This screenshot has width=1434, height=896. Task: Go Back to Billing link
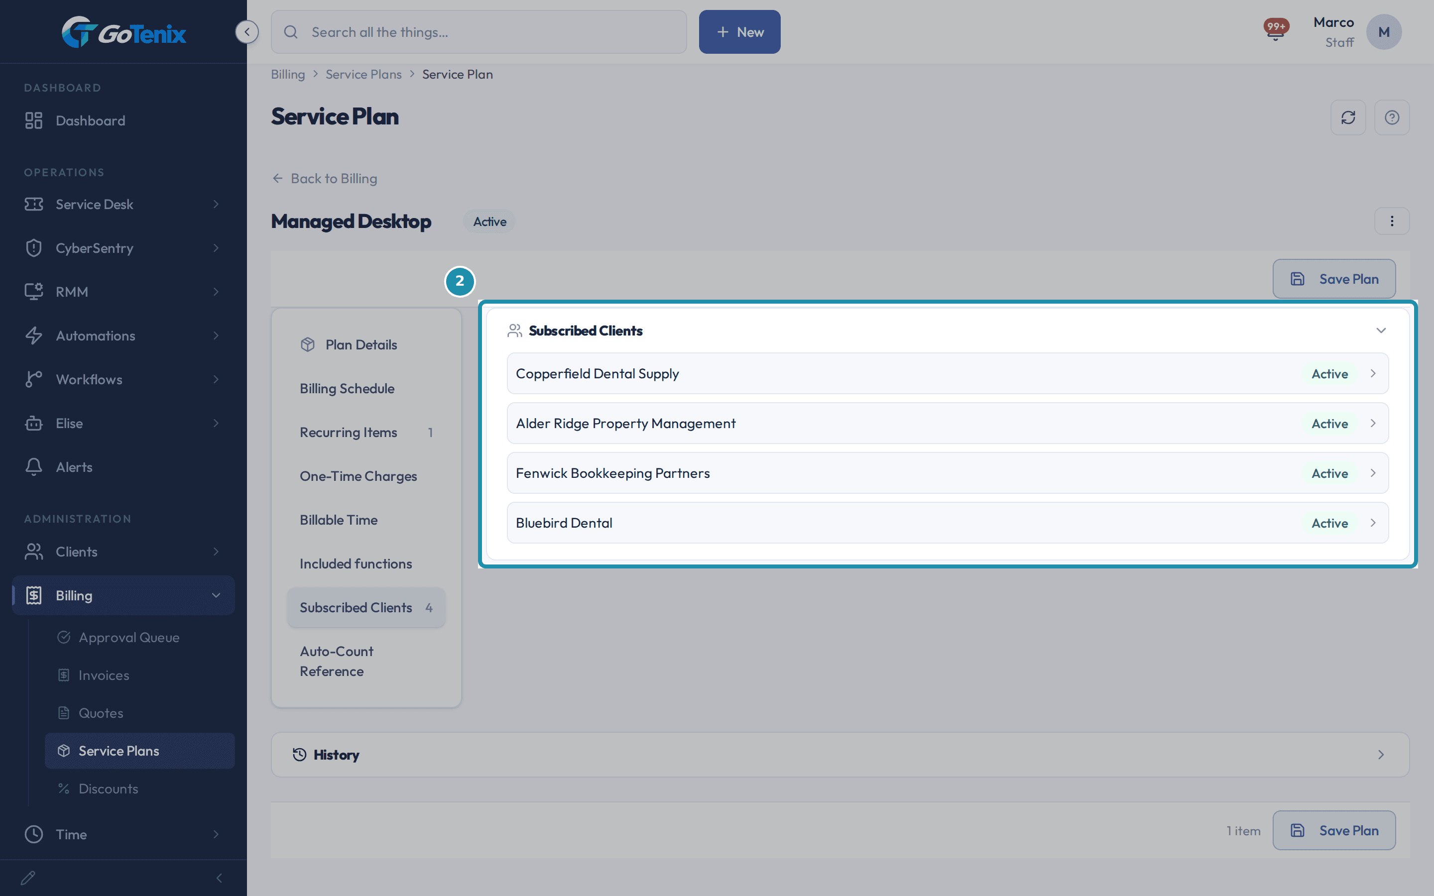tap(324, 178)
